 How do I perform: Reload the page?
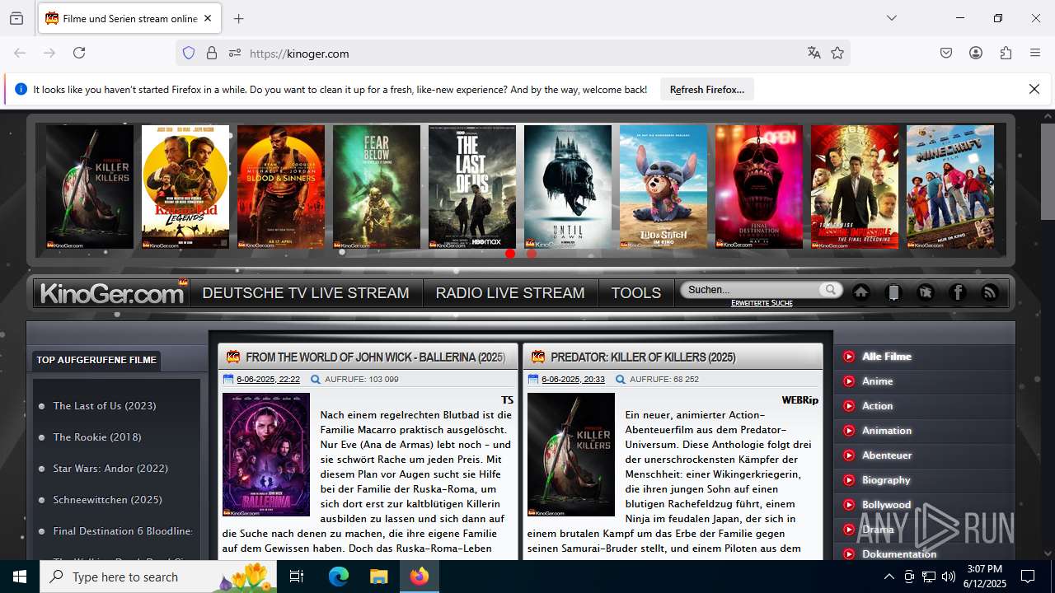click(x=79, y=53)
